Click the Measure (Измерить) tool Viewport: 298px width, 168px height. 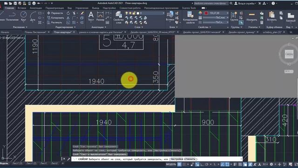251,16
